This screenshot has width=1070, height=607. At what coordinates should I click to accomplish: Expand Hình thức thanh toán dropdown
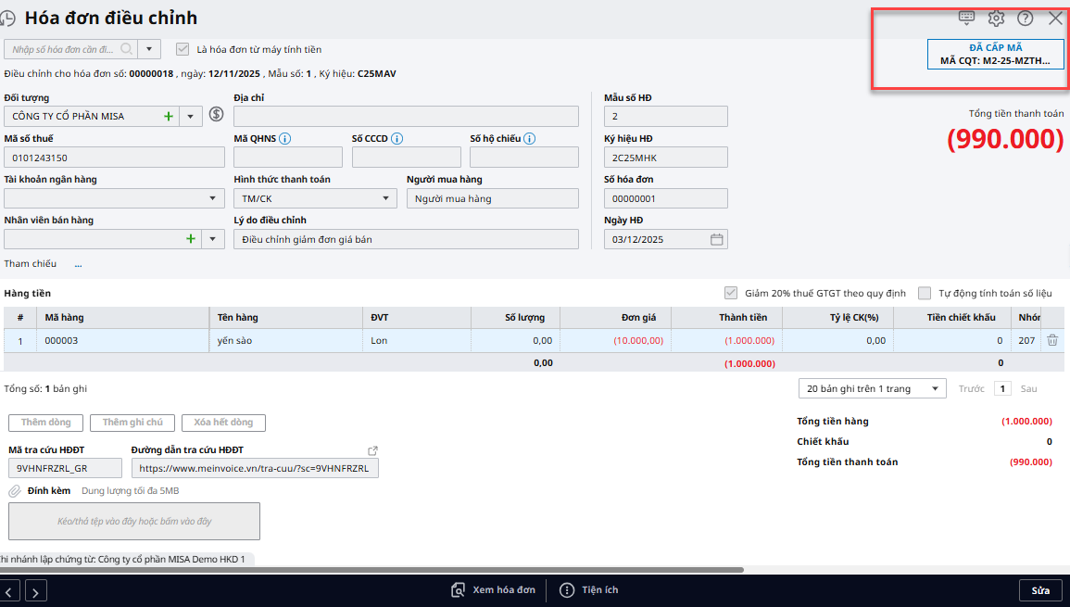click(x=386, y=198)
